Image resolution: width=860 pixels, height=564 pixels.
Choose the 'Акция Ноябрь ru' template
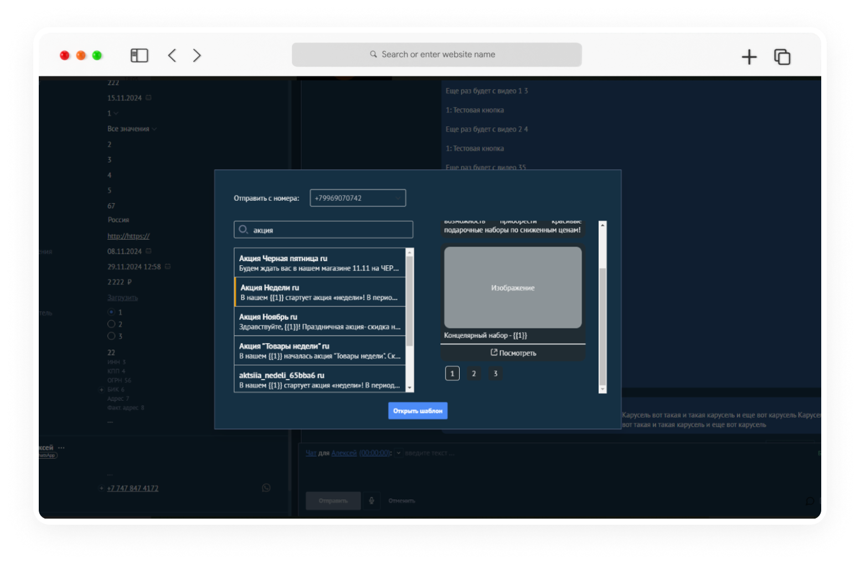(x=320, y=322)
